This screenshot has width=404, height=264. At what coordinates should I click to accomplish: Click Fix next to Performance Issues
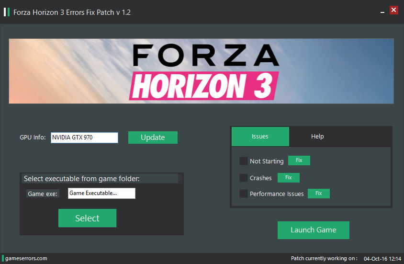319,194
